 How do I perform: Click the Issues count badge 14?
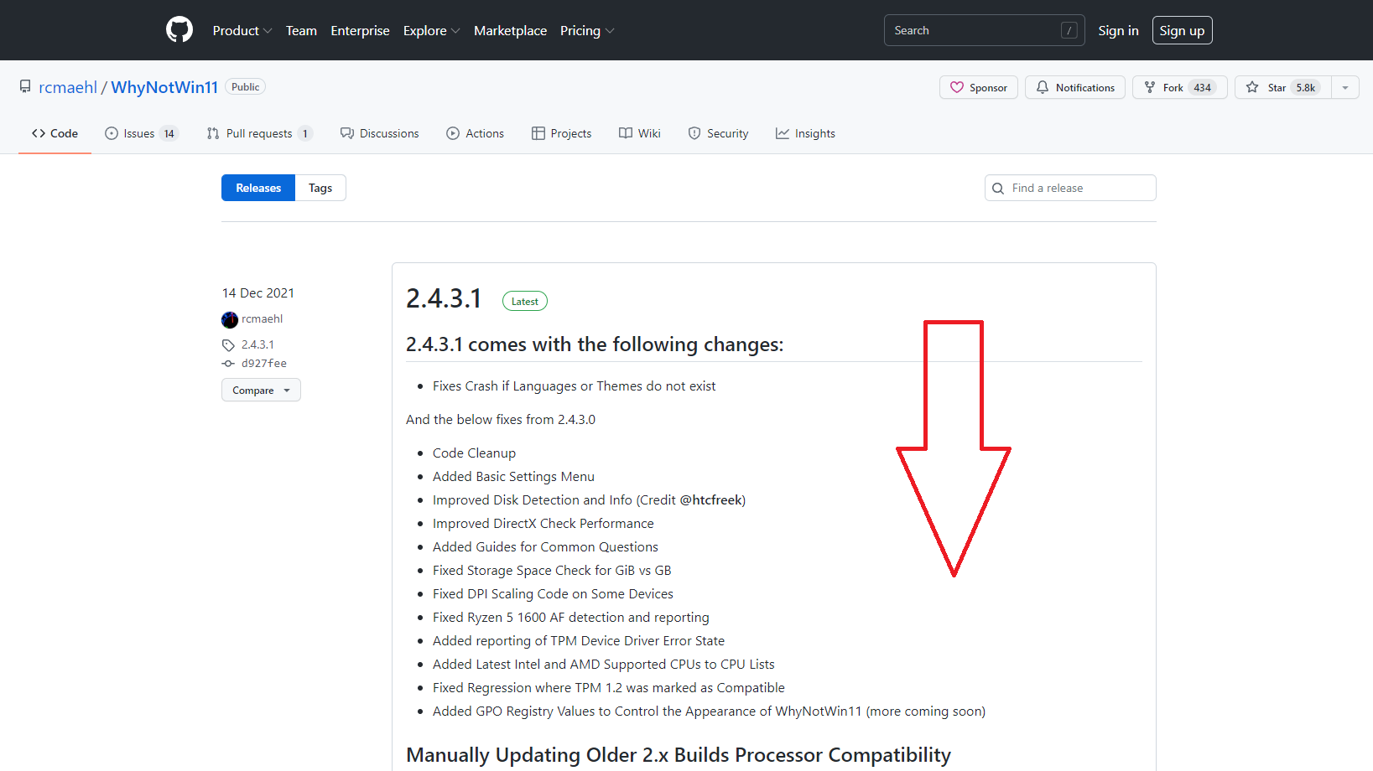[x=169, y=133]
